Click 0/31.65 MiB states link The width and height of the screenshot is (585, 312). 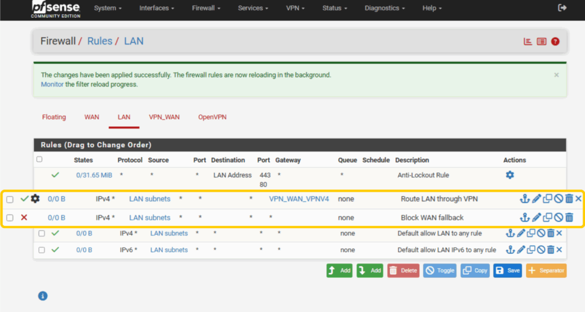pos(94,175)
